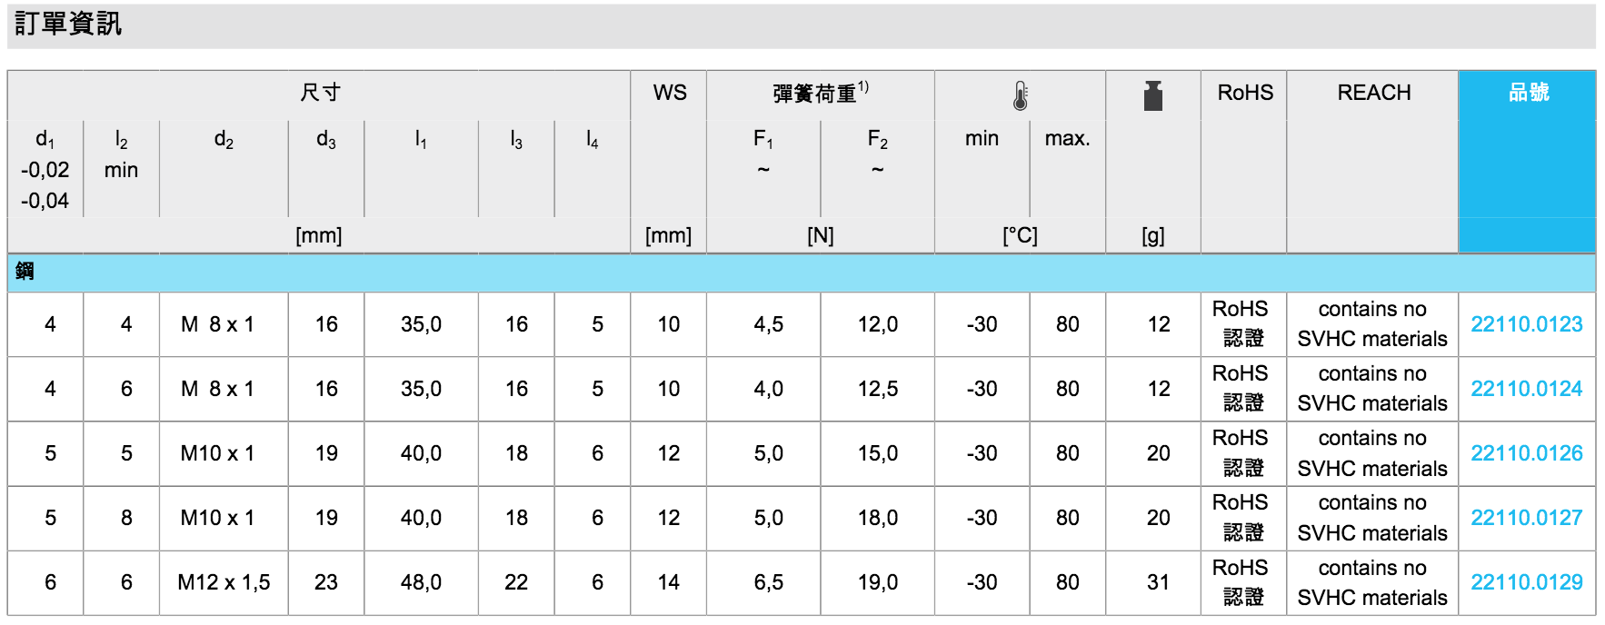Viewport: 1605px width, 625px height.
Task: Open part number 22110.0123 link
Action: pyautogui.click(x=1526, y=324)
